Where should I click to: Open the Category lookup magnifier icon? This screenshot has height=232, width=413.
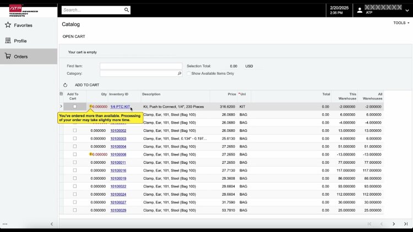180,73
